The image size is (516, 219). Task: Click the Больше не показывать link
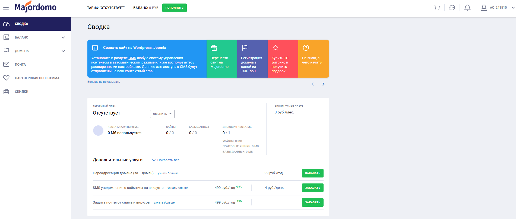(103, 82)
